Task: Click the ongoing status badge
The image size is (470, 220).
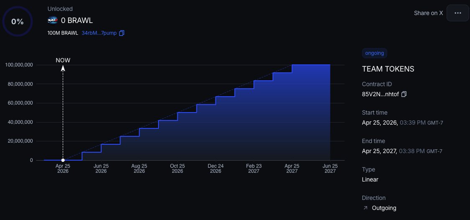Action: (x=374, y=53)
